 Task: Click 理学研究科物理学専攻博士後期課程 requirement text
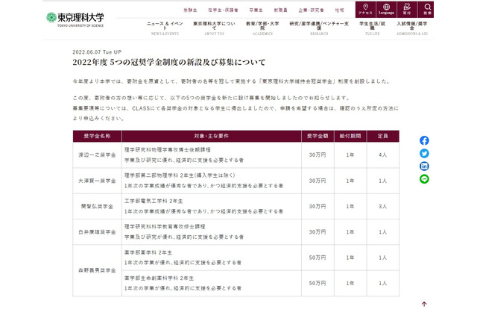click(167, 150)
